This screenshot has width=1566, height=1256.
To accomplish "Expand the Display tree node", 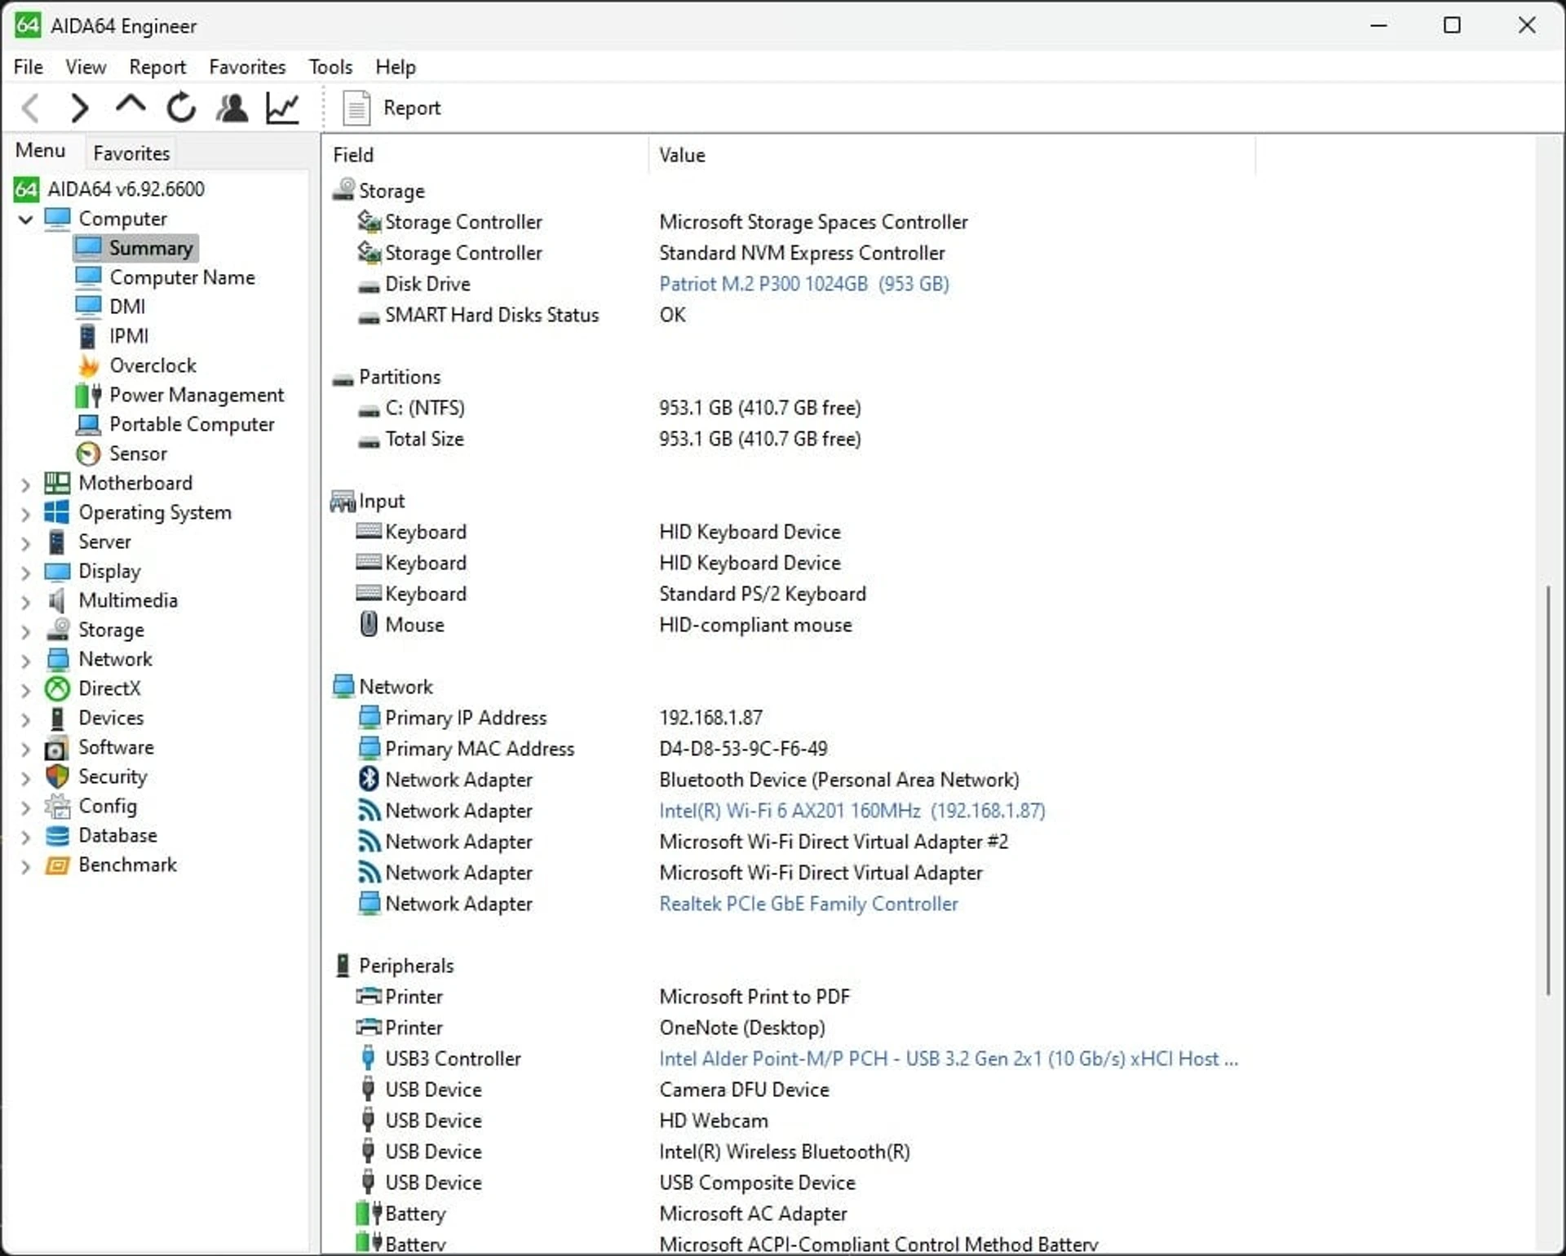I will pyautogui.click(x=26, y=573).
